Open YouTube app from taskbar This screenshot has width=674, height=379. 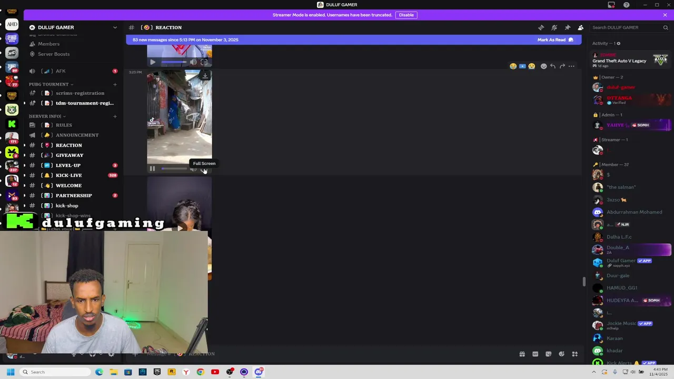tap(215, 372)
